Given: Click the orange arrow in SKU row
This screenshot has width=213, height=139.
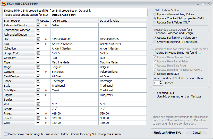Looking at the screenshot, I should tap(46, 44).
